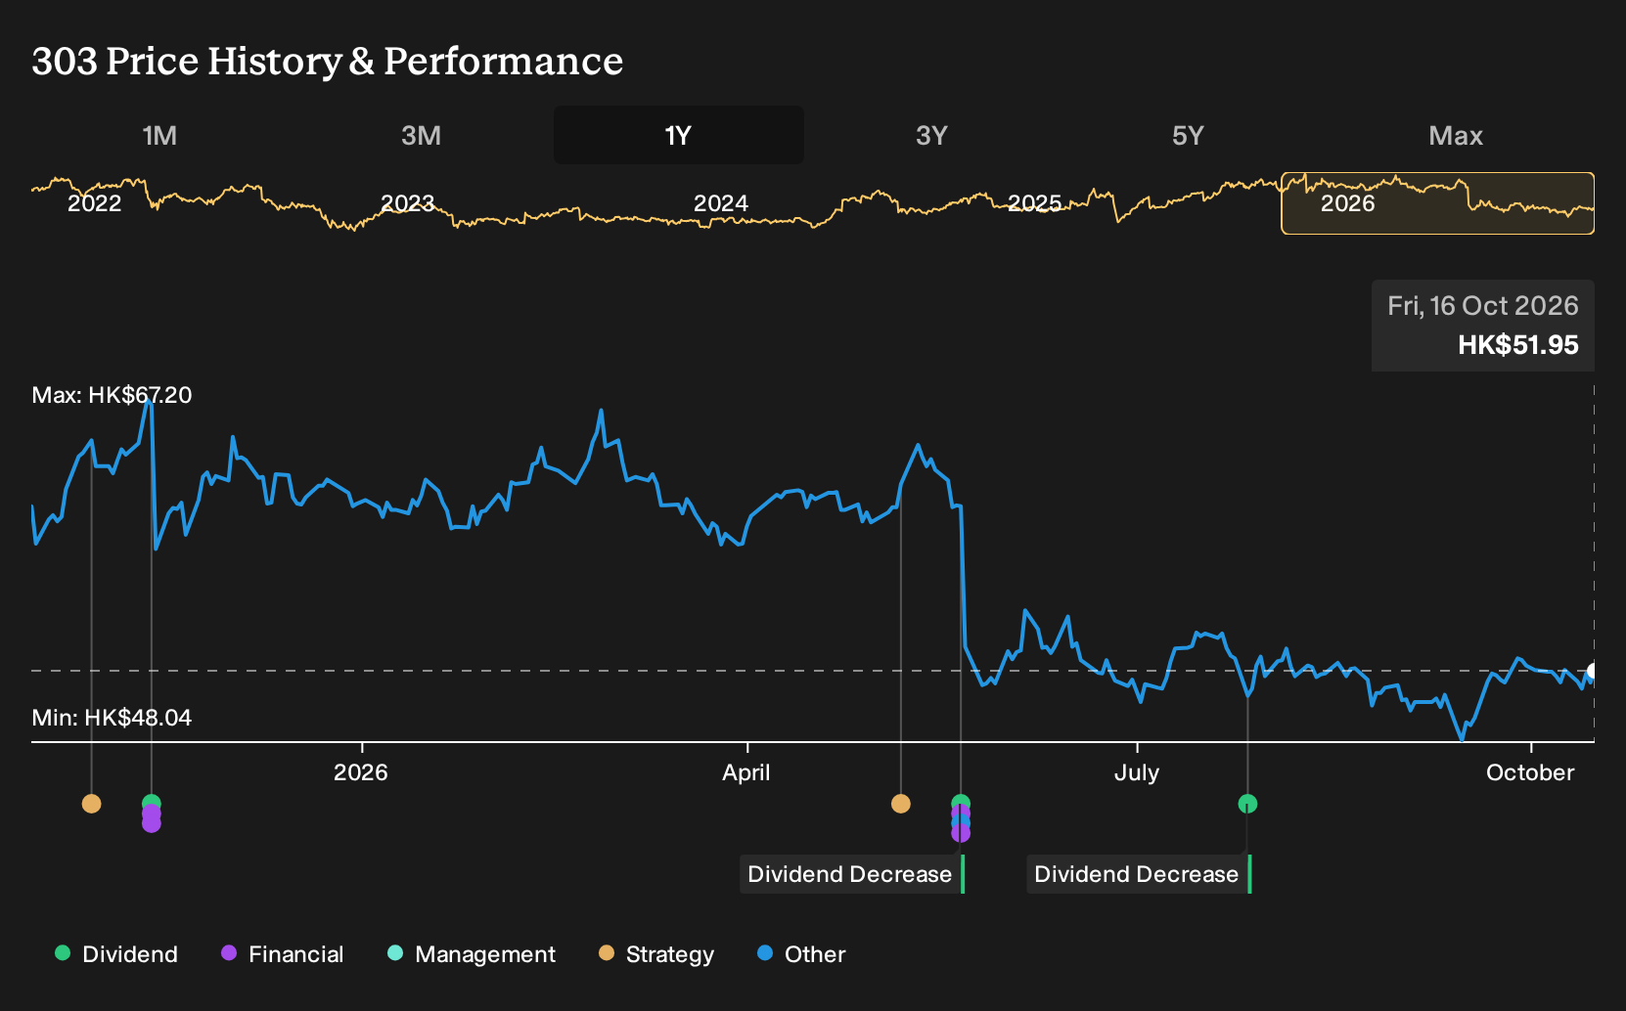Click bottom purple Financial dot in four-dot stack

[x=961, y=834]
